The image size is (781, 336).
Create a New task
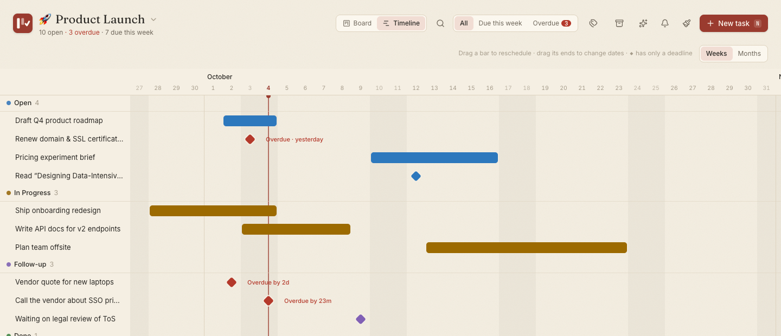[734, 23]
